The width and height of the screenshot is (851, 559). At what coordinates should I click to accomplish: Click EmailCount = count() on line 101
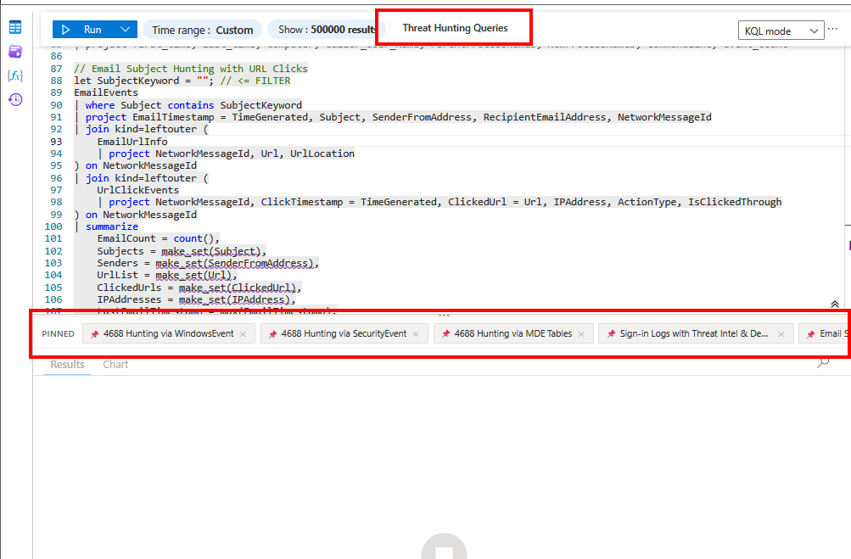159,238
